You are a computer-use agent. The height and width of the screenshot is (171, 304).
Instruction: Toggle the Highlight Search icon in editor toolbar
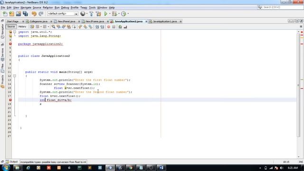[x=68, y=27]
